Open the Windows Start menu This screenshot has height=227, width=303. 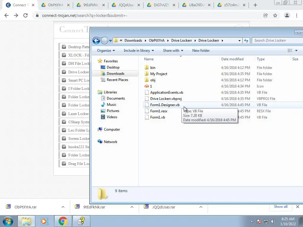[x=8, y=221]
